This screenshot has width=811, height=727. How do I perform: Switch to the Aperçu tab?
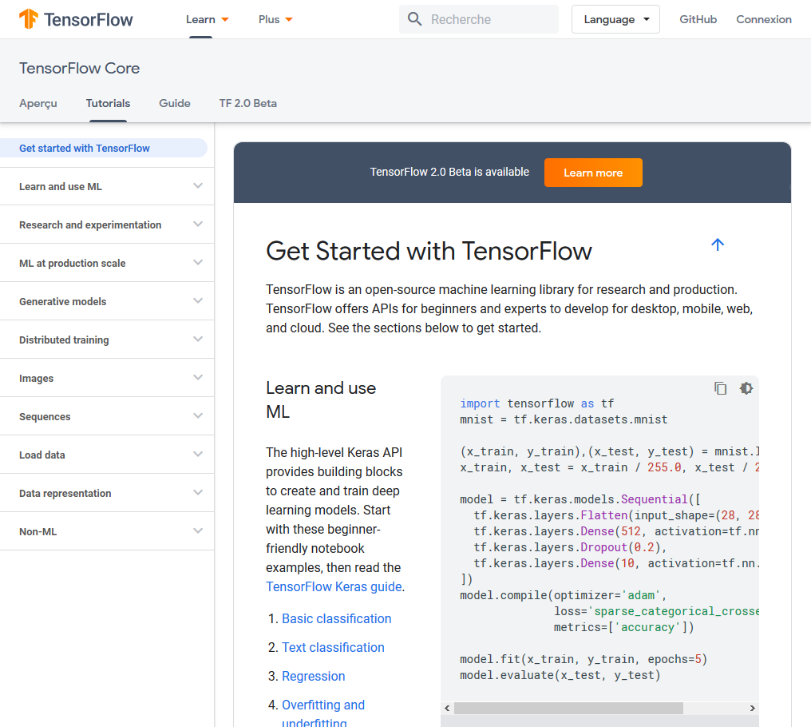[38, 103]
